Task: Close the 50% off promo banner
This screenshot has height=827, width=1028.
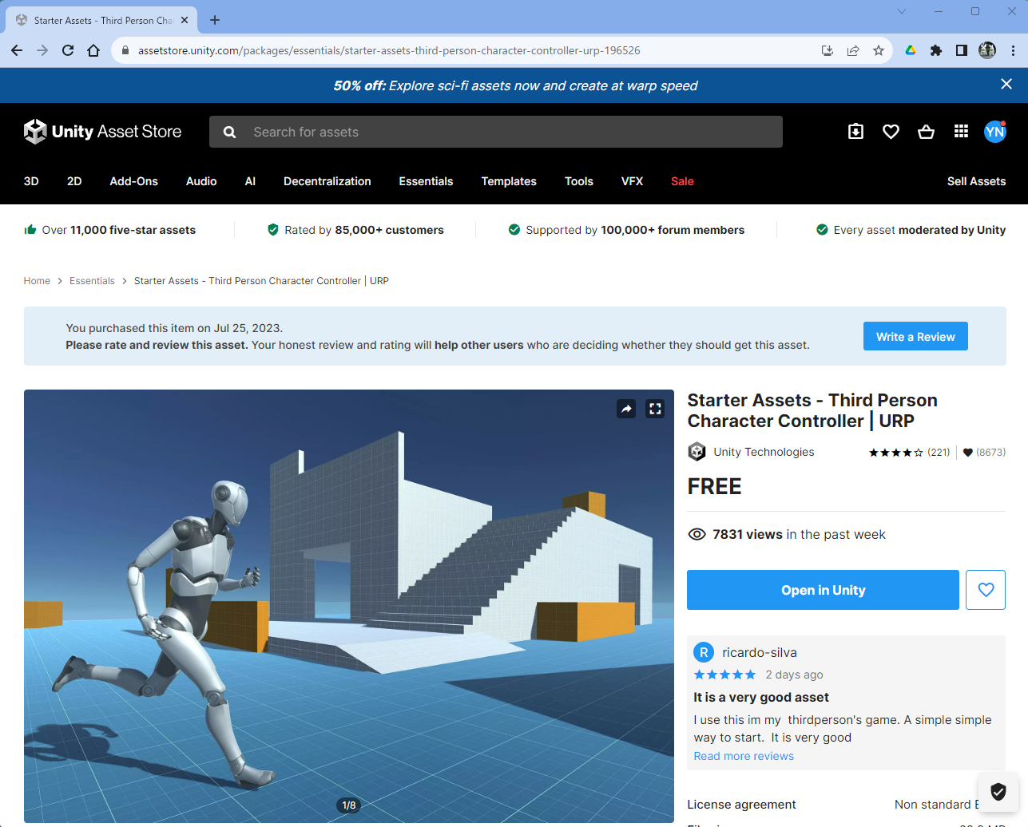Action: tap(1006, 85)
